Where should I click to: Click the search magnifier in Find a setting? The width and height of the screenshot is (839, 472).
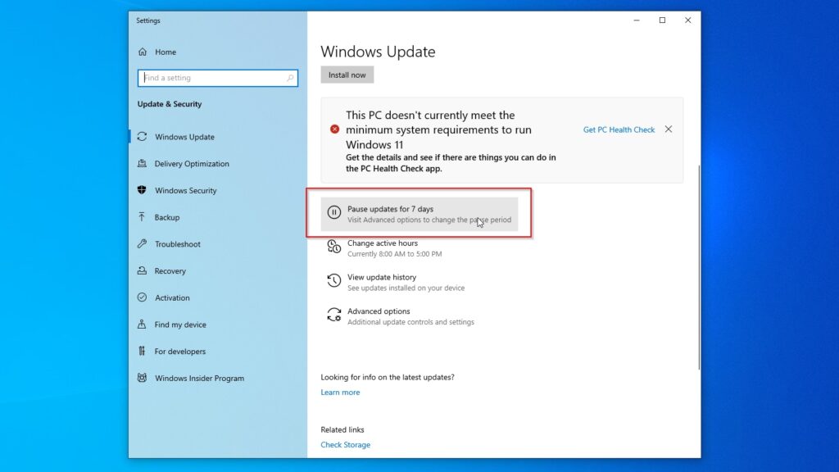tap(291, 77)
